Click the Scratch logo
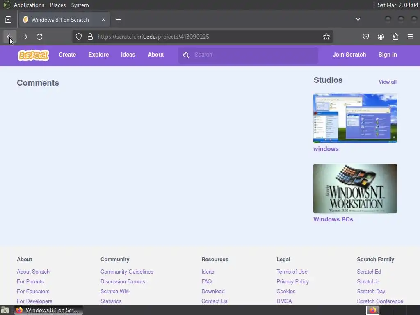Image resolution: width=420 pixels, height=315 pixels. [34, 55]
